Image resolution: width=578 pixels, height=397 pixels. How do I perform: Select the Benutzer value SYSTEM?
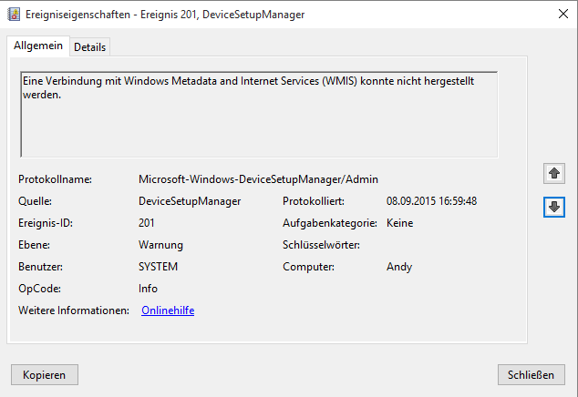tap(158, 267)
